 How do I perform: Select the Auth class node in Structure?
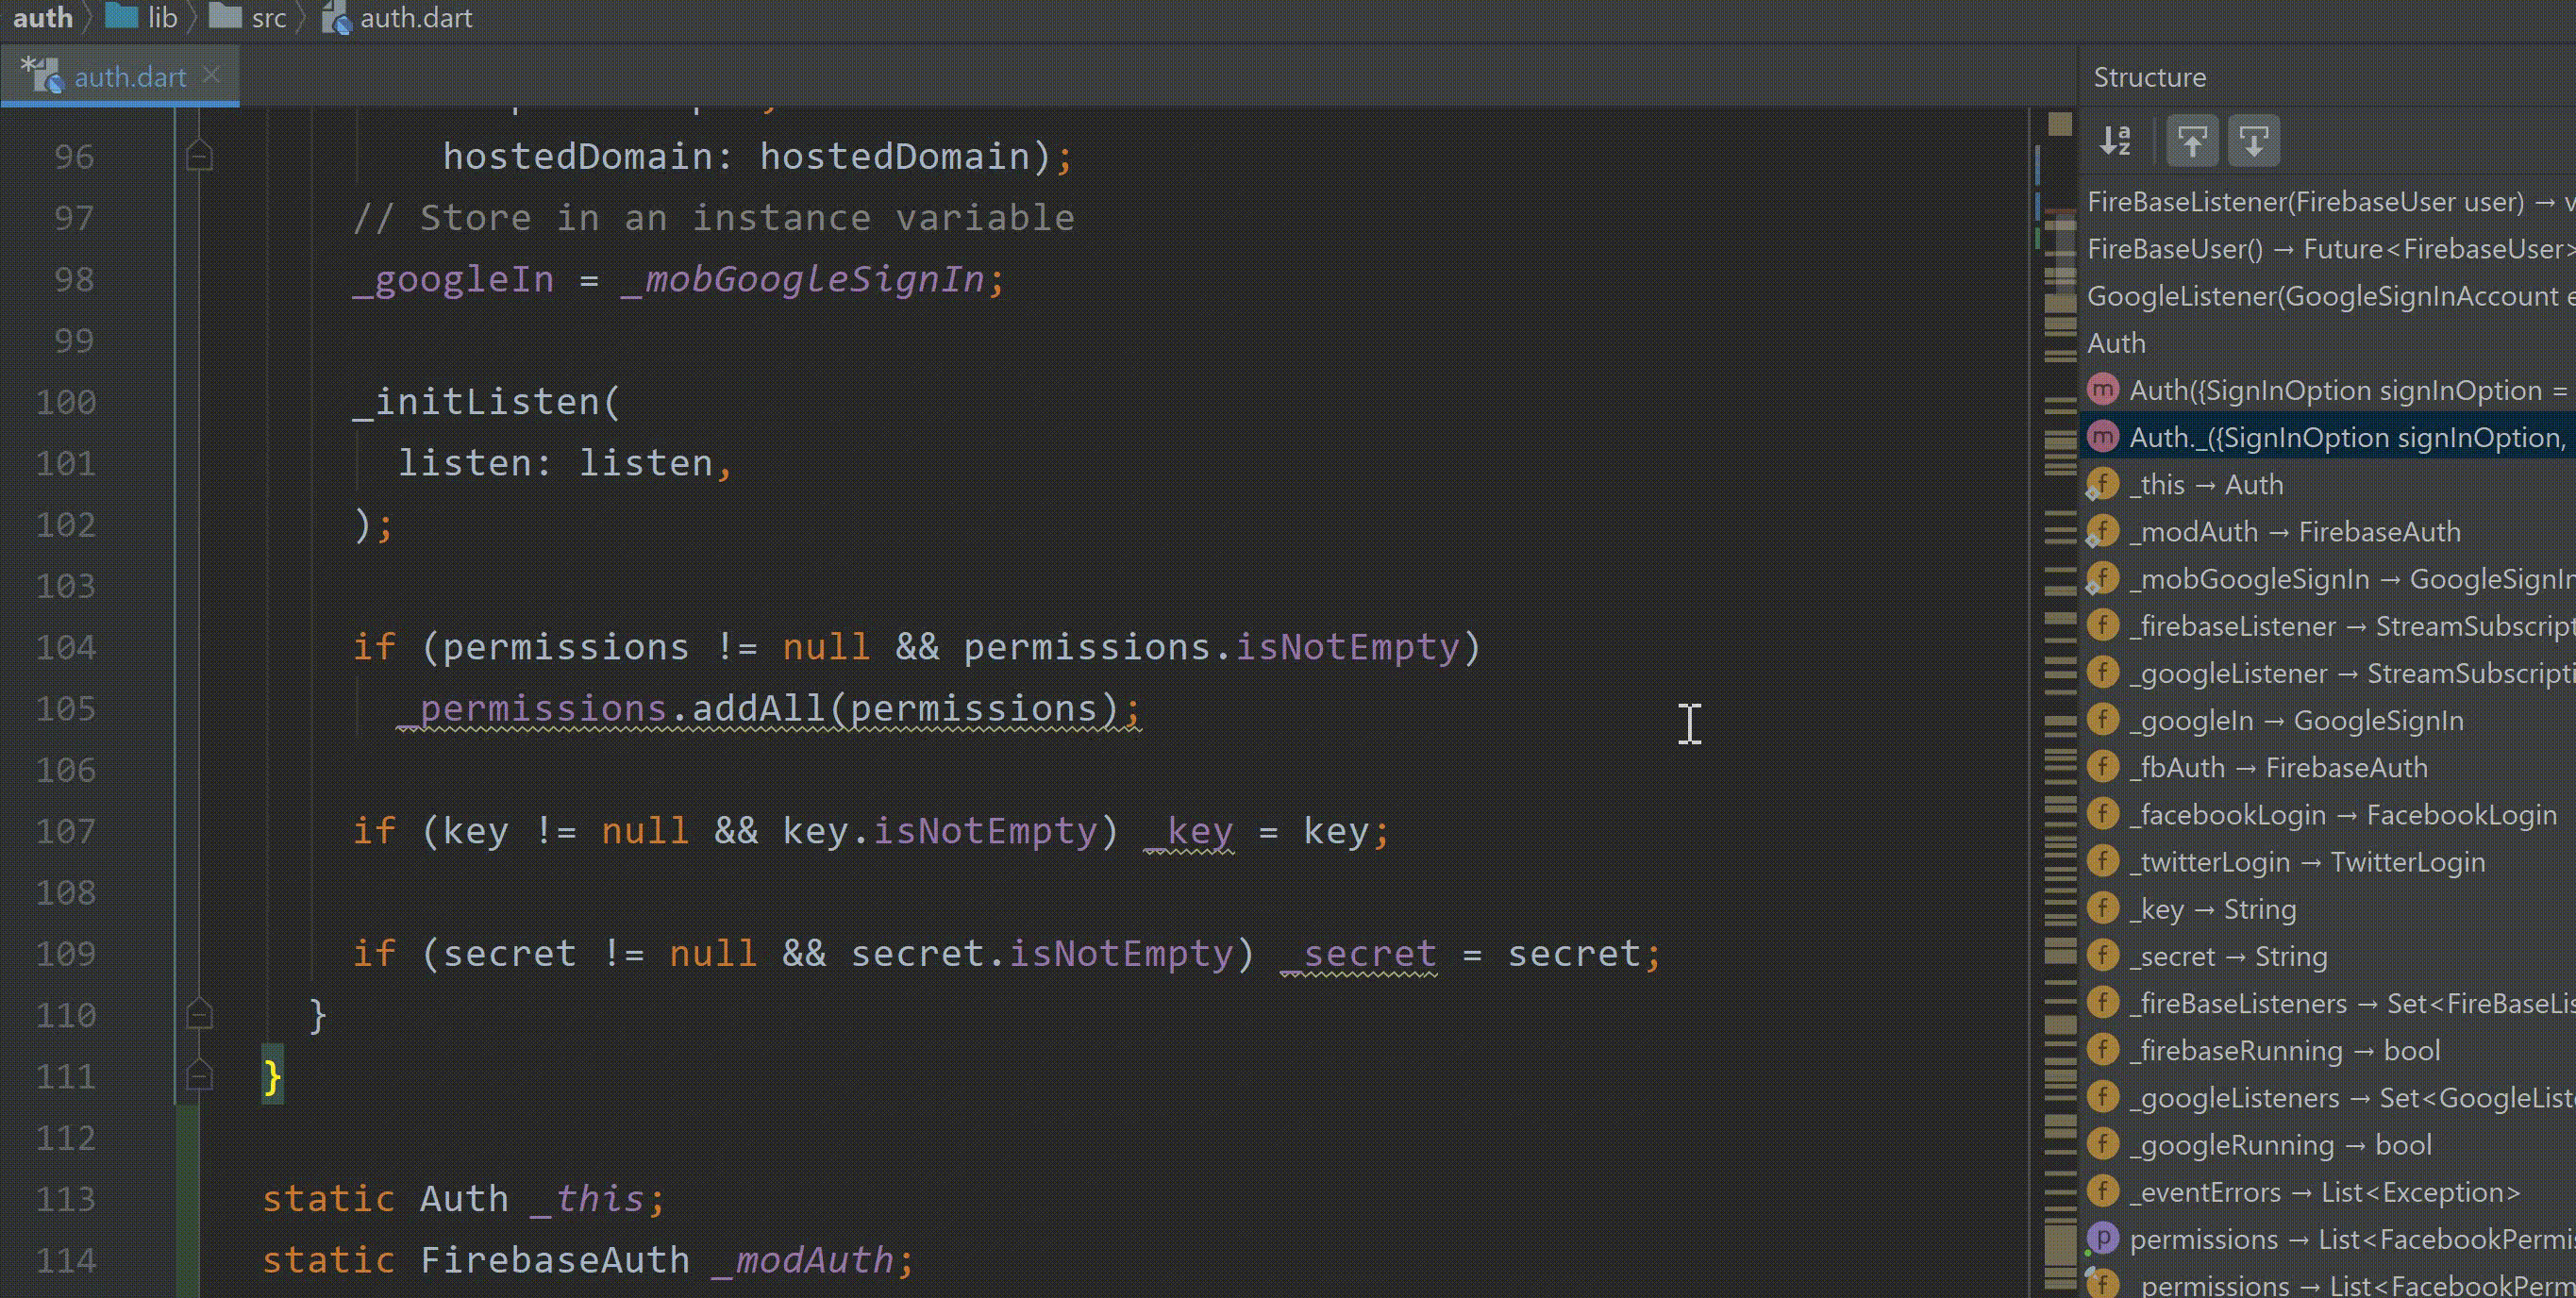[2116, 343]
